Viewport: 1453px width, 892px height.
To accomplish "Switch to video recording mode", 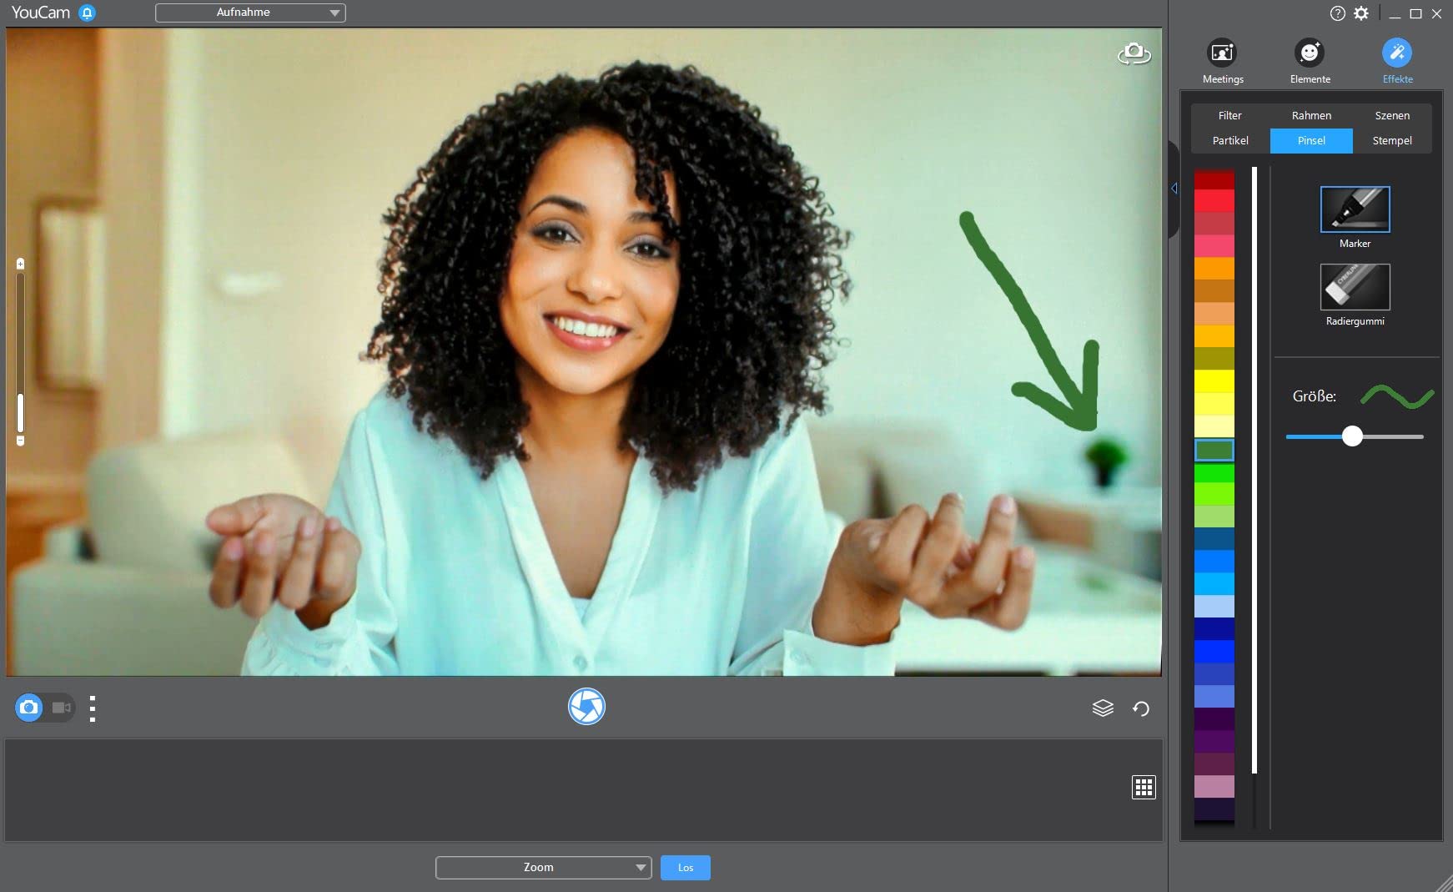I will 61,708.
